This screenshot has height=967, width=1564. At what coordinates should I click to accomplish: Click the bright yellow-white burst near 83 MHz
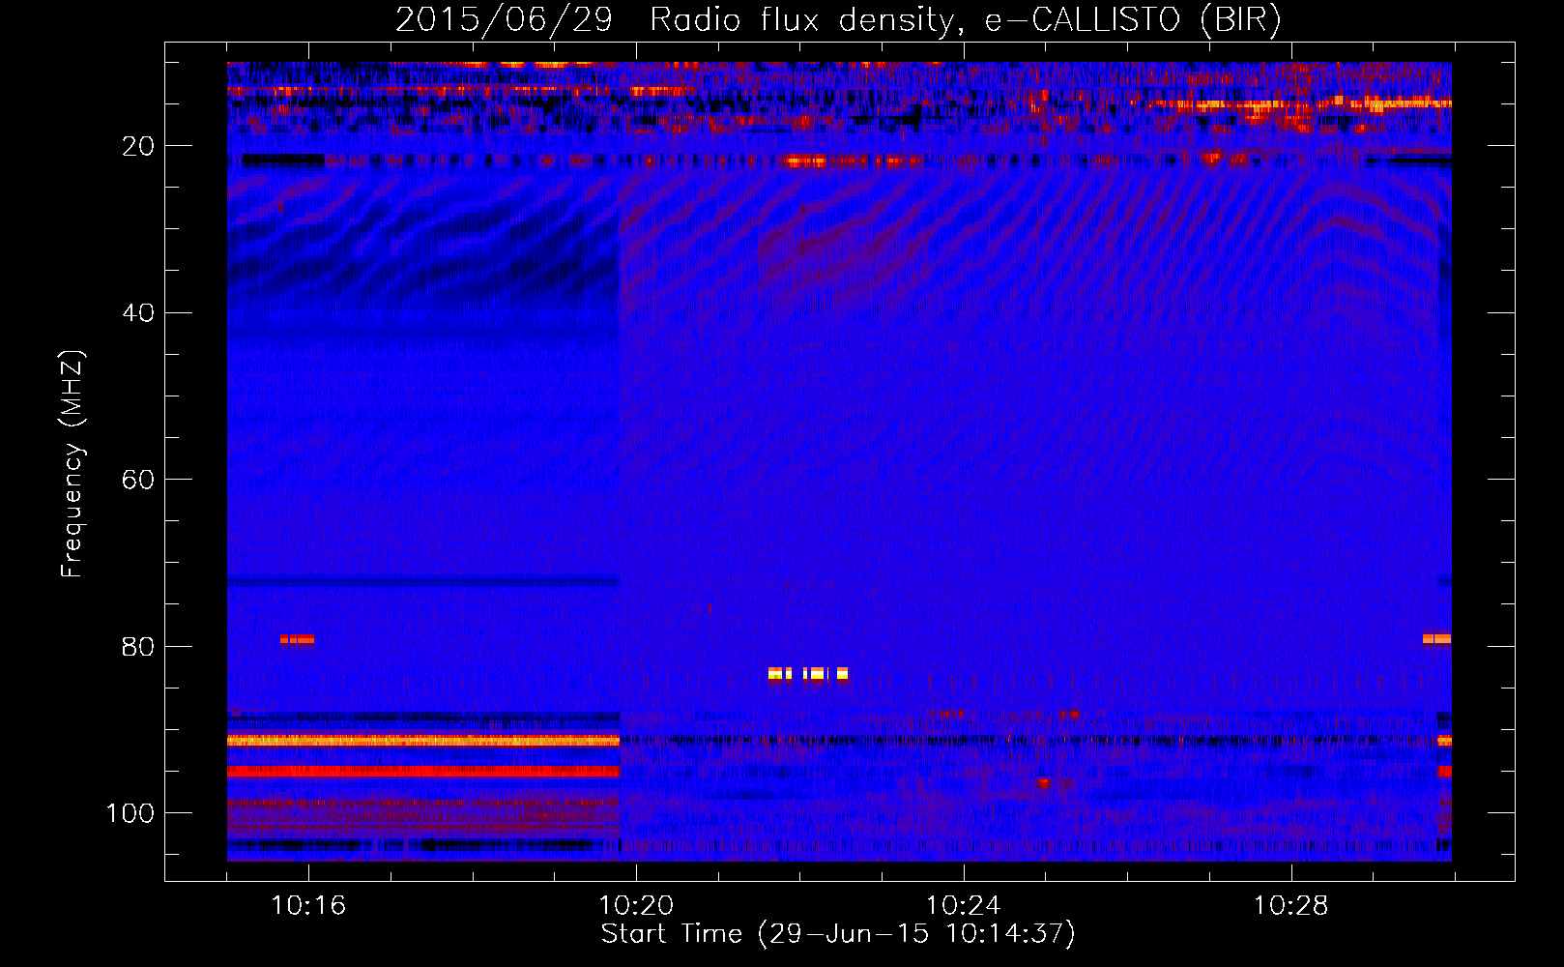[808, 674]
